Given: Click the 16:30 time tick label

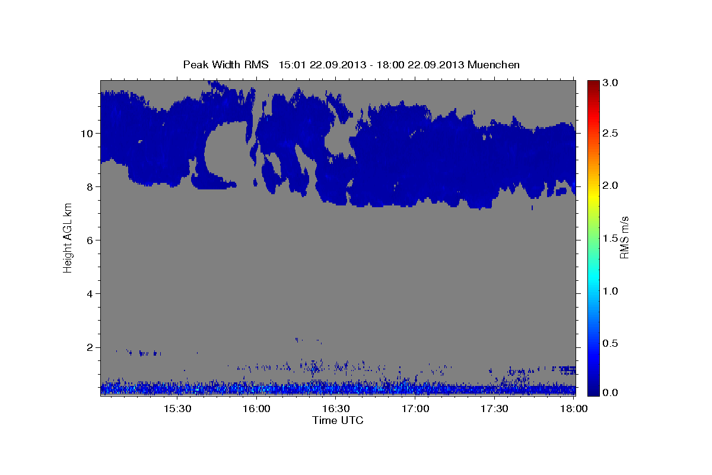Looking at the screenshot, I should pyautogui.click(x=336, y=408).
